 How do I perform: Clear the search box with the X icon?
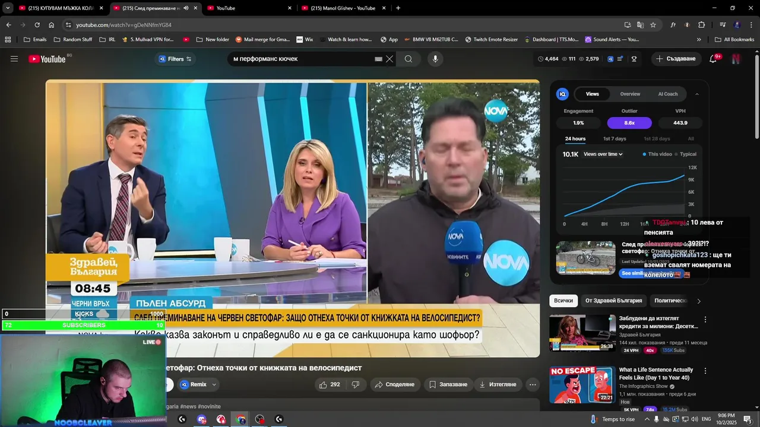389,59
